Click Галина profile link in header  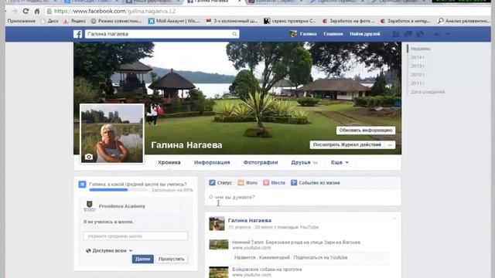308,34
